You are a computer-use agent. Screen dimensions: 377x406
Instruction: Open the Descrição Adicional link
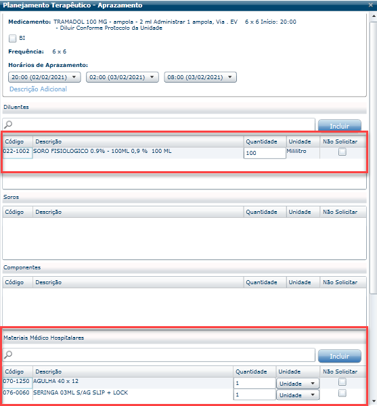tap(38, 89)
